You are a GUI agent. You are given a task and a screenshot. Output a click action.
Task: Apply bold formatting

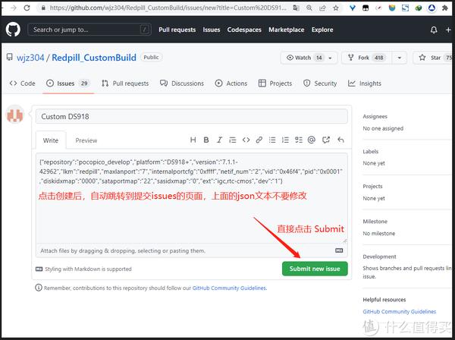pyautogui.click(x=206, y=140)
